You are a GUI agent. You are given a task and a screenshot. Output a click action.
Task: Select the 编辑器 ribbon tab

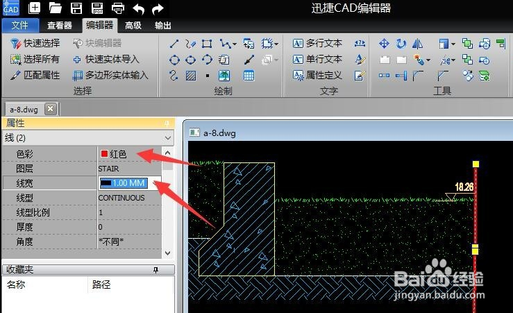pos(99,25)
